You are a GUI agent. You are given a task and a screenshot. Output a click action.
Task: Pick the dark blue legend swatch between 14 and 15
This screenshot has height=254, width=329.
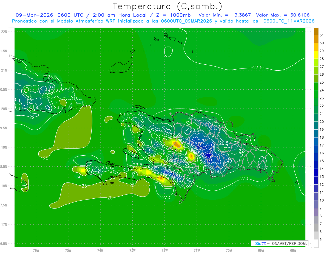click(316, 165)
